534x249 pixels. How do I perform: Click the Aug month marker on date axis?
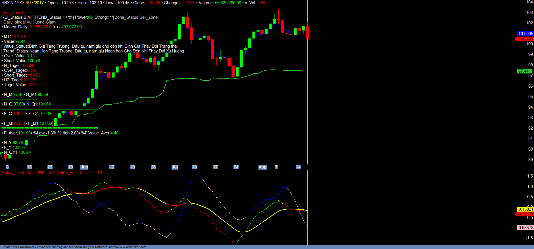(x=262, y=167)
